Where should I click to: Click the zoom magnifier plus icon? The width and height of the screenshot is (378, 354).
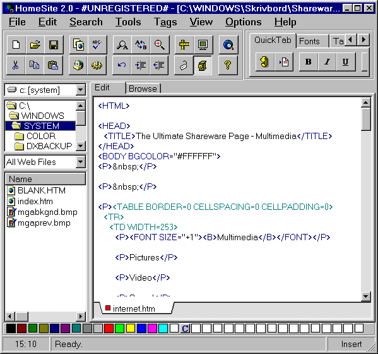tap(160, 45)
